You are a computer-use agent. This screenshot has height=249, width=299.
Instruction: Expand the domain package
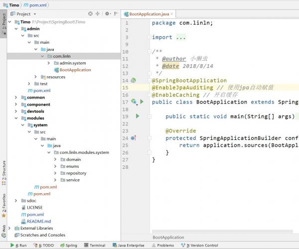click(55, 159)
